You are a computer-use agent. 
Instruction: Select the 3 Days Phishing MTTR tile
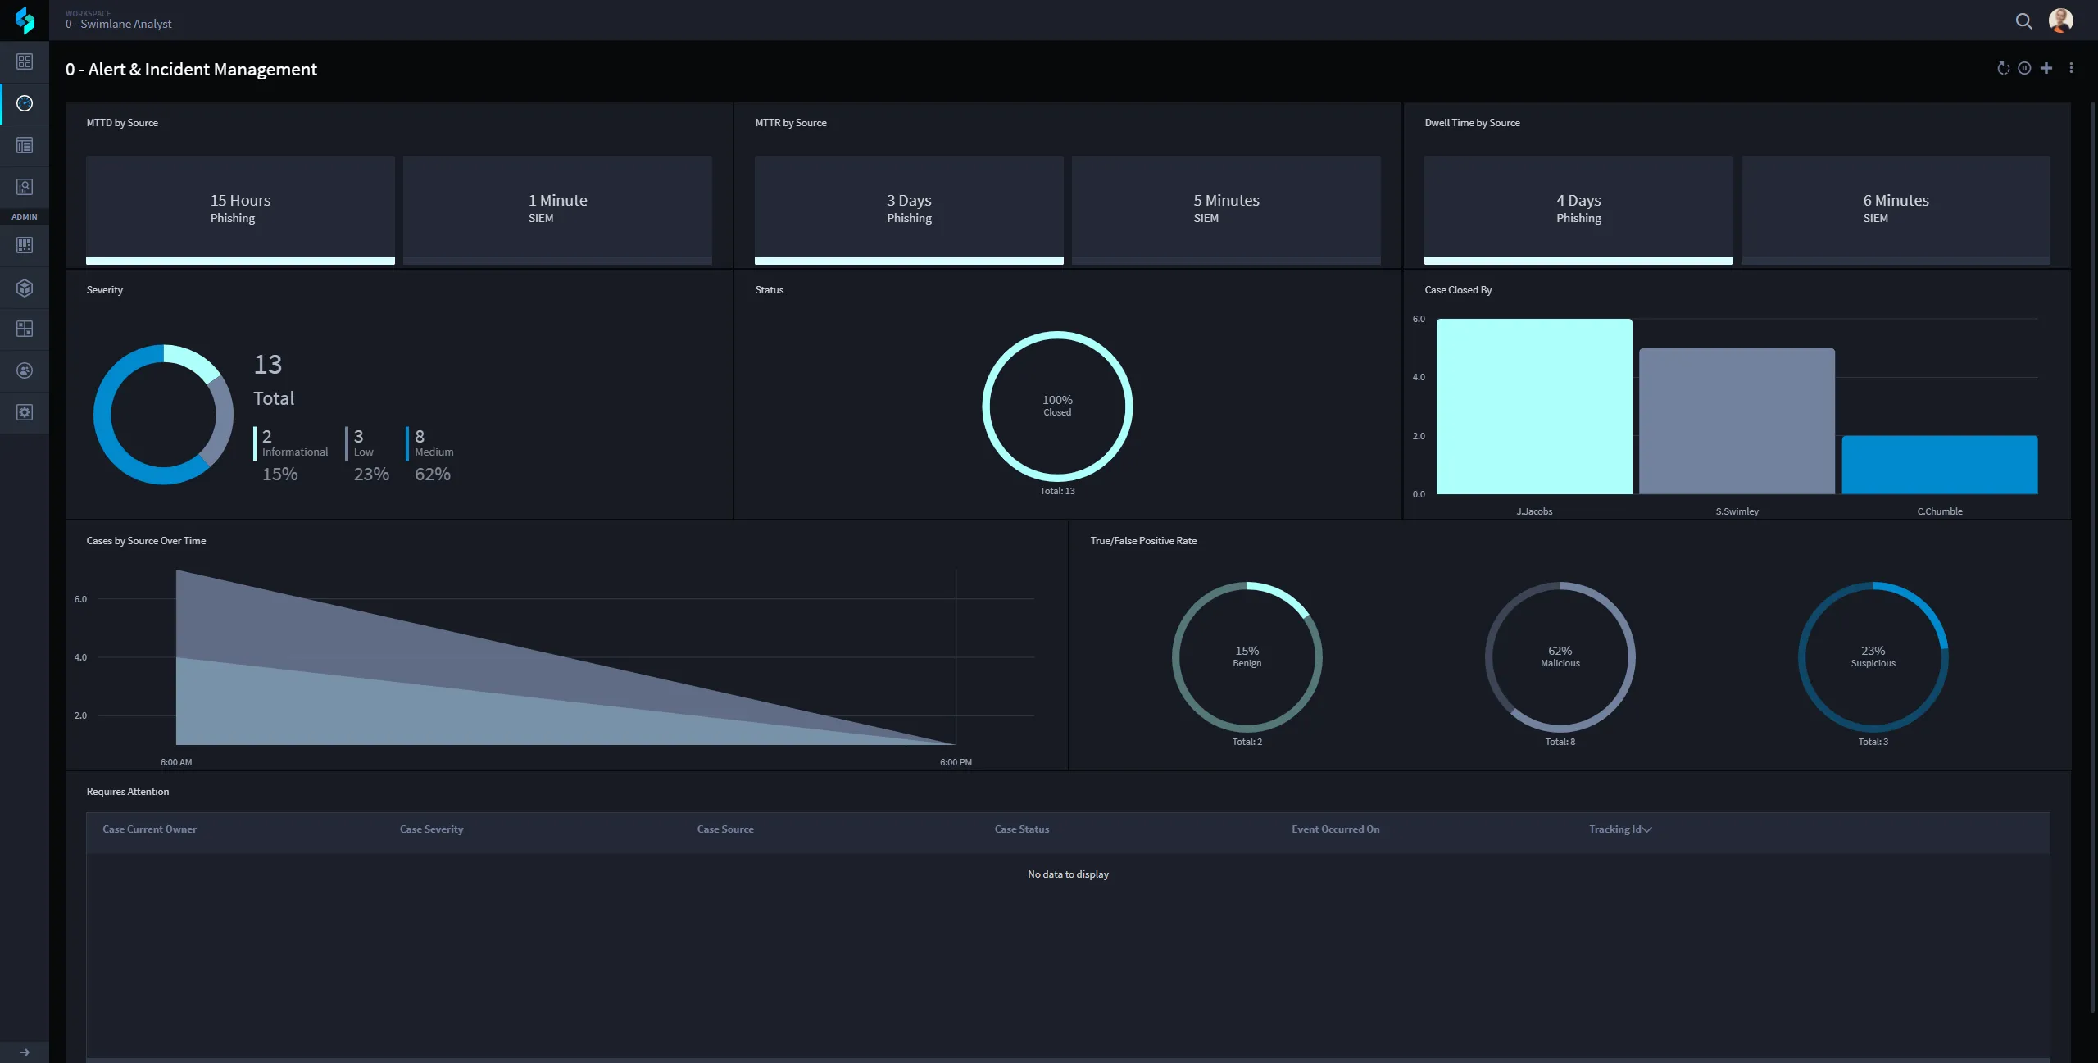pyautogui.click(x=909, y=210)
